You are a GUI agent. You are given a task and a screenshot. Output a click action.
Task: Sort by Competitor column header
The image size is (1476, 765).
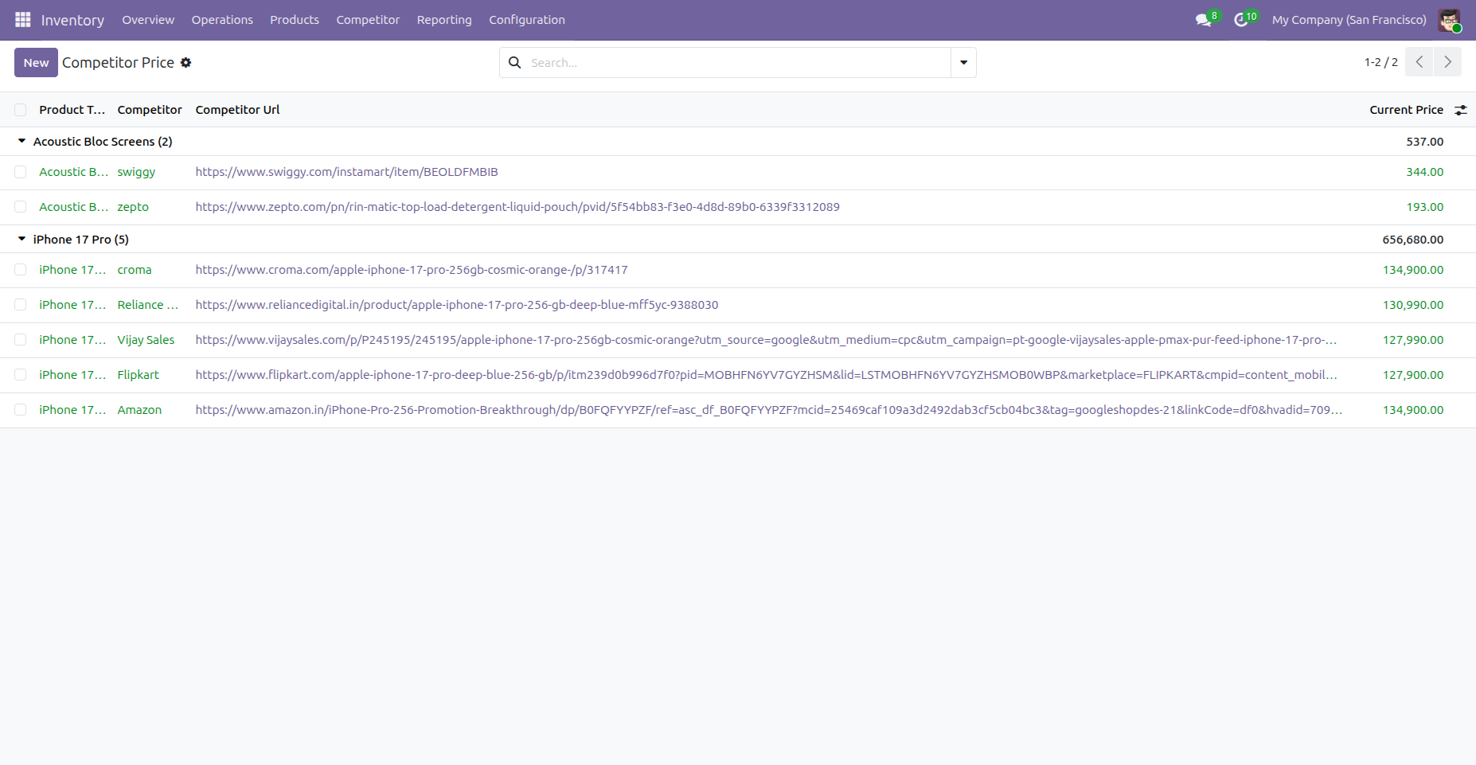[150, 110]
